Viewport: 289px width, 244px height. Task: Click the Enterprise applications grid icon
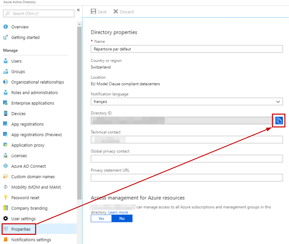tap(6, 103)
